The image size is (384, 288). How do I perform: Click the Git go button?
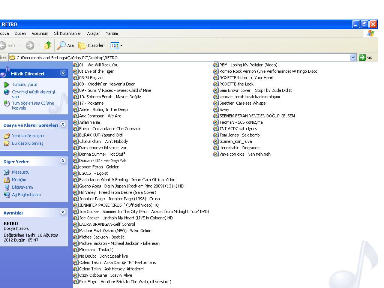click(x=366, y=57)
